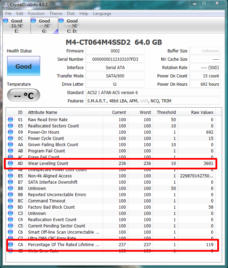
Task: Click status orb for Power-On Hours
Action: coord(10,132)
